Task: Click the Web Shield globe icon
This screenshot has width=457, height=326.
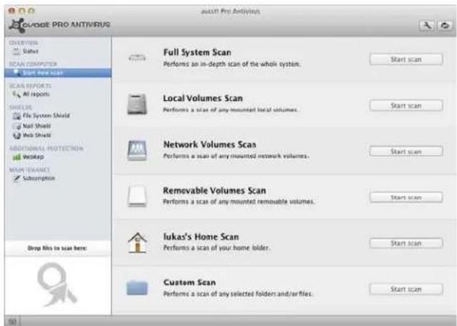Action: pos(16,135)
